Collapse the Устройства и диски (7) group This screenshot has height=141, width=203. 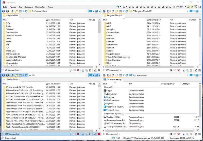click(x=114, y=114)
